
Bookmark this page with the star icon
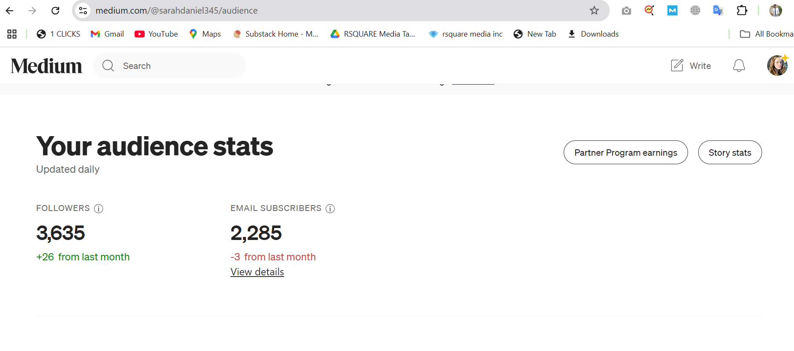(x=594, y=11)
